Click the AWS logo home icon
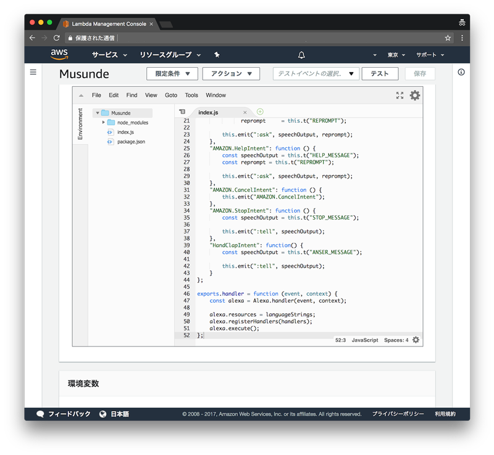This screenshot has height=455, width=494. point(59,54)
